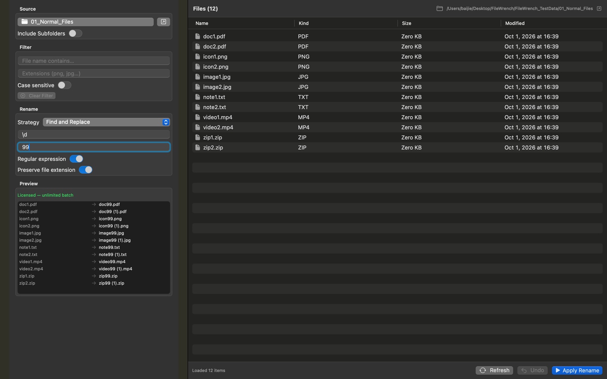The image size is (607, 379).
Task: Open the Strategy Find and Replace dropdown
Action: (x=106, y=122)
